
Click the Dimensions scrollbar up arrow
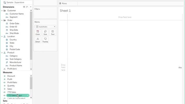[x=31, y=10]
